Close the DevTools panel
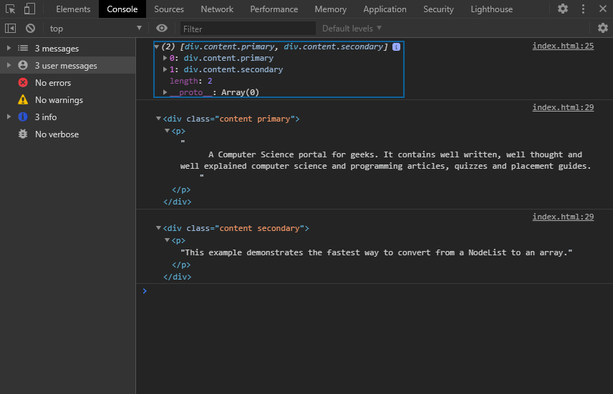Image resolution: width=613 pixels, height=394 pixels. tap(602, 9)
